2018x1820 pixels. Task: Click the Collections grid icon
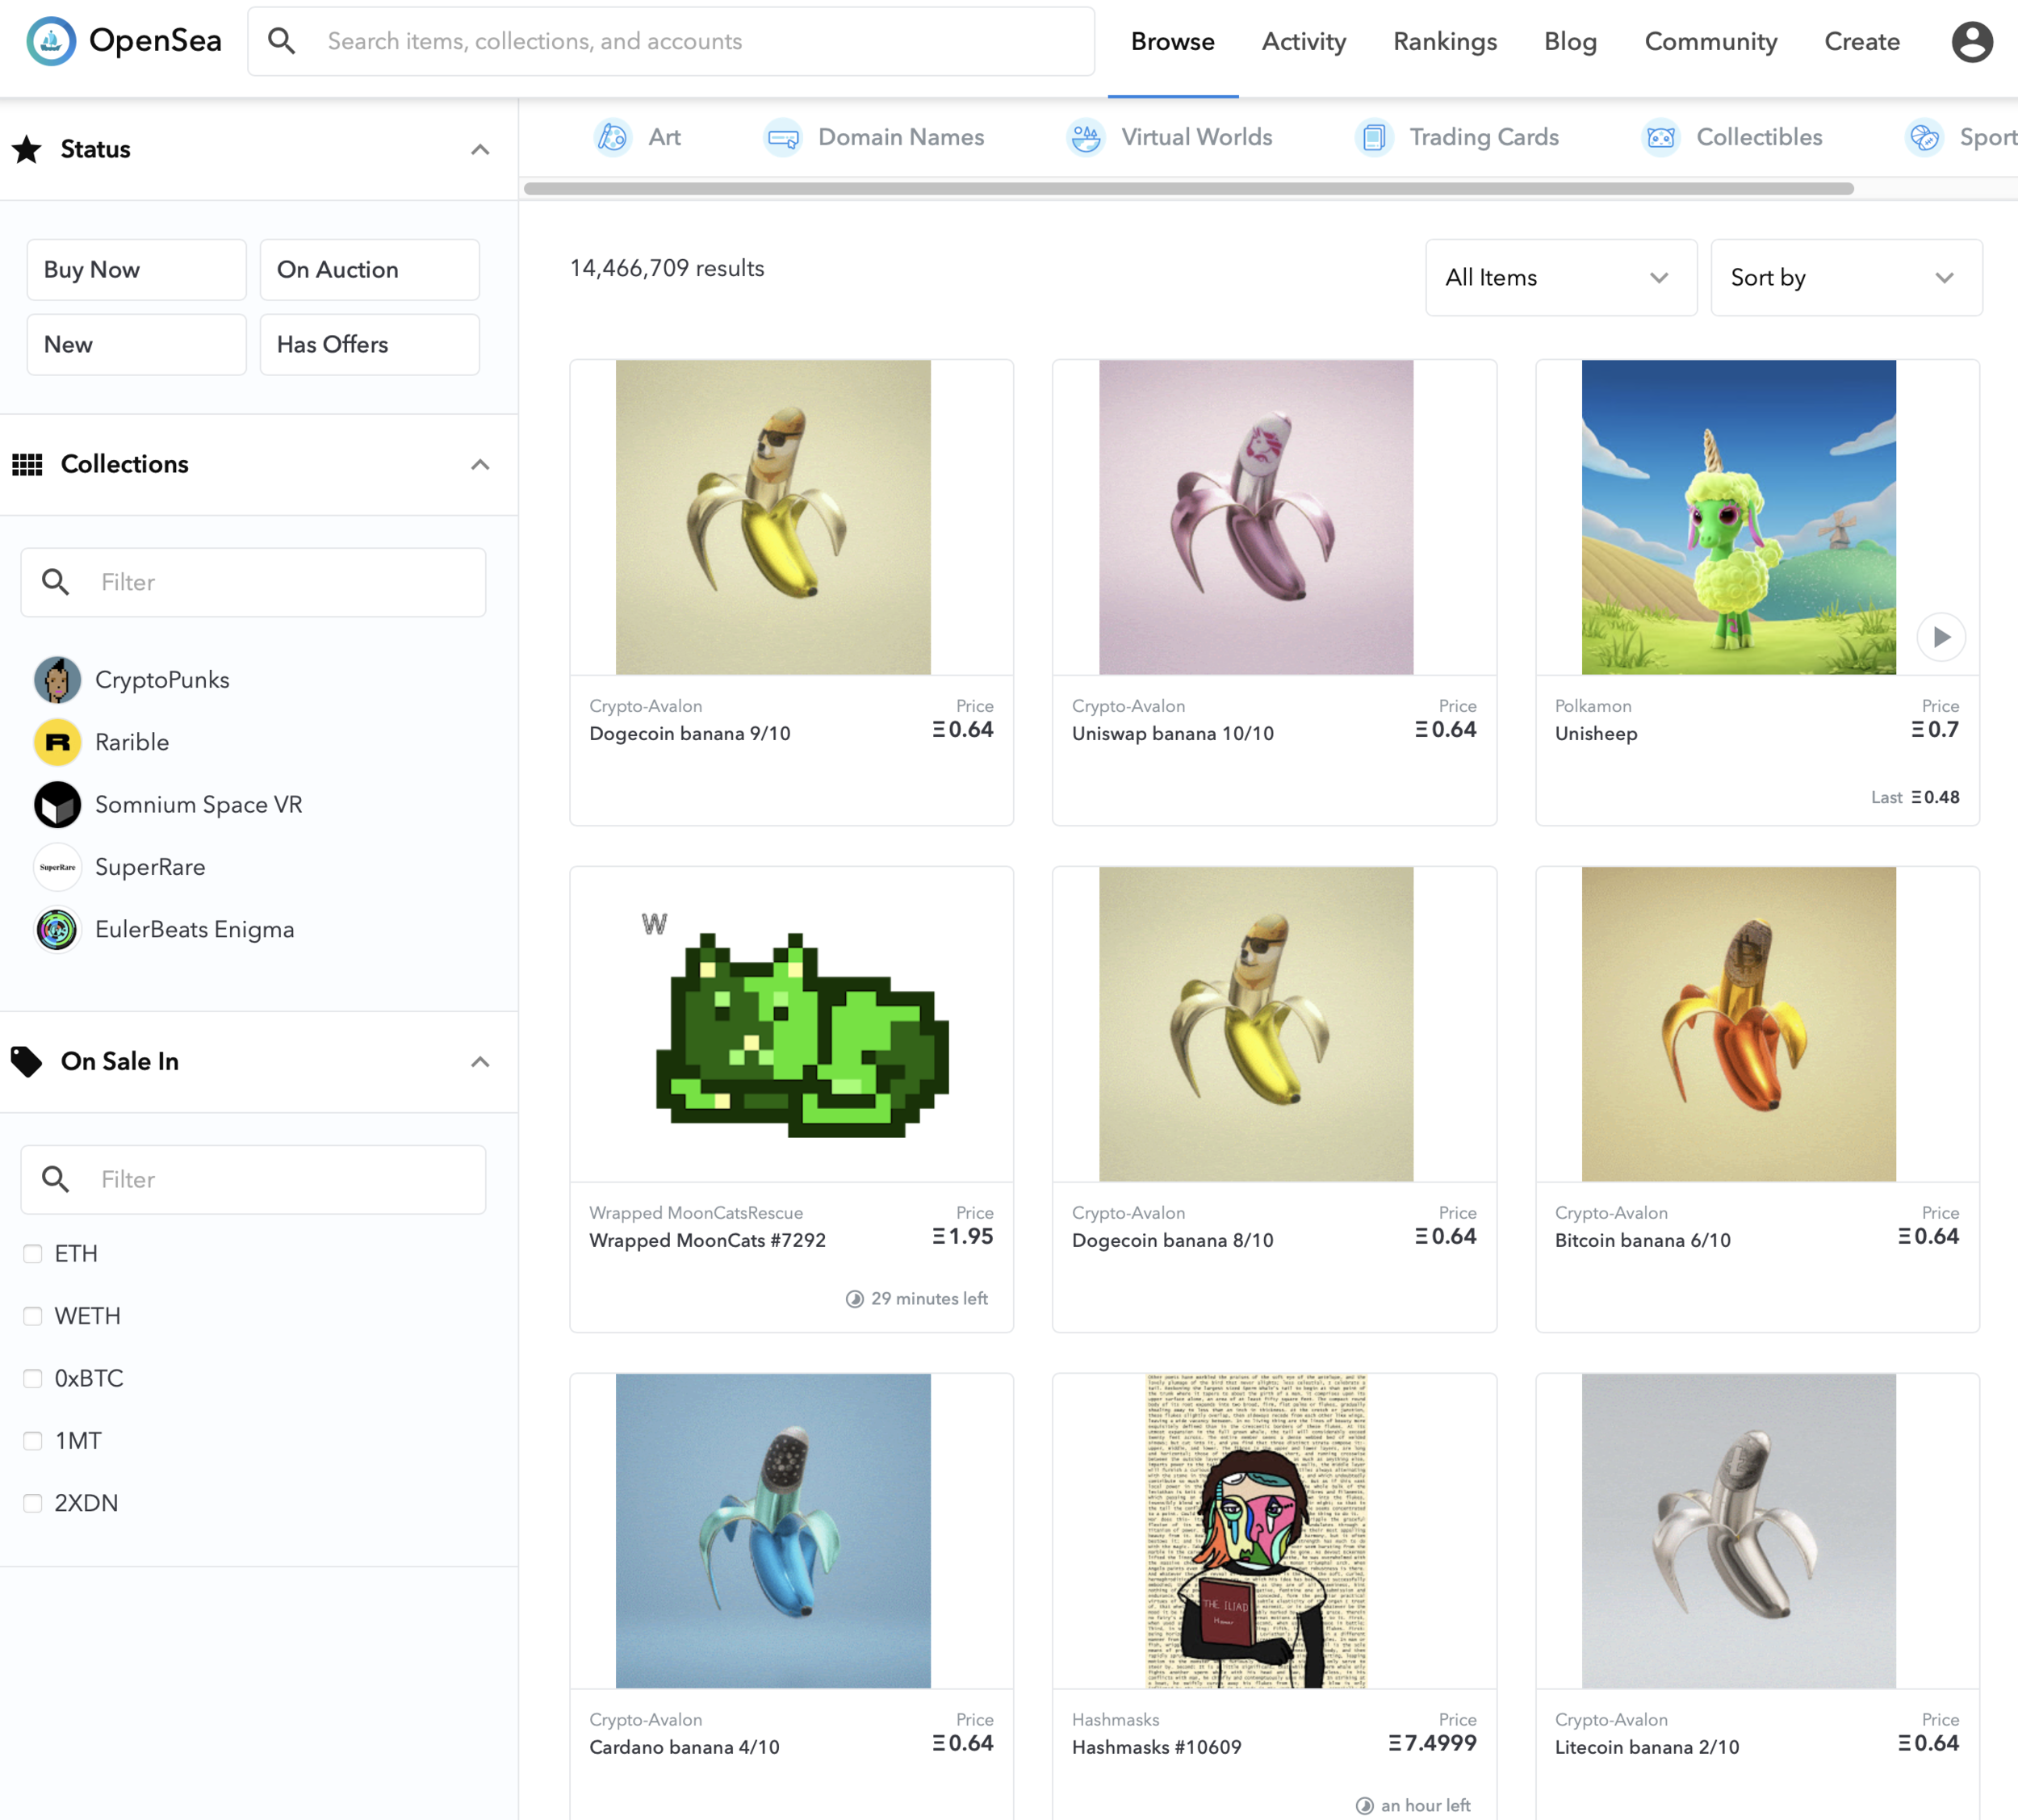coord(27,464)
